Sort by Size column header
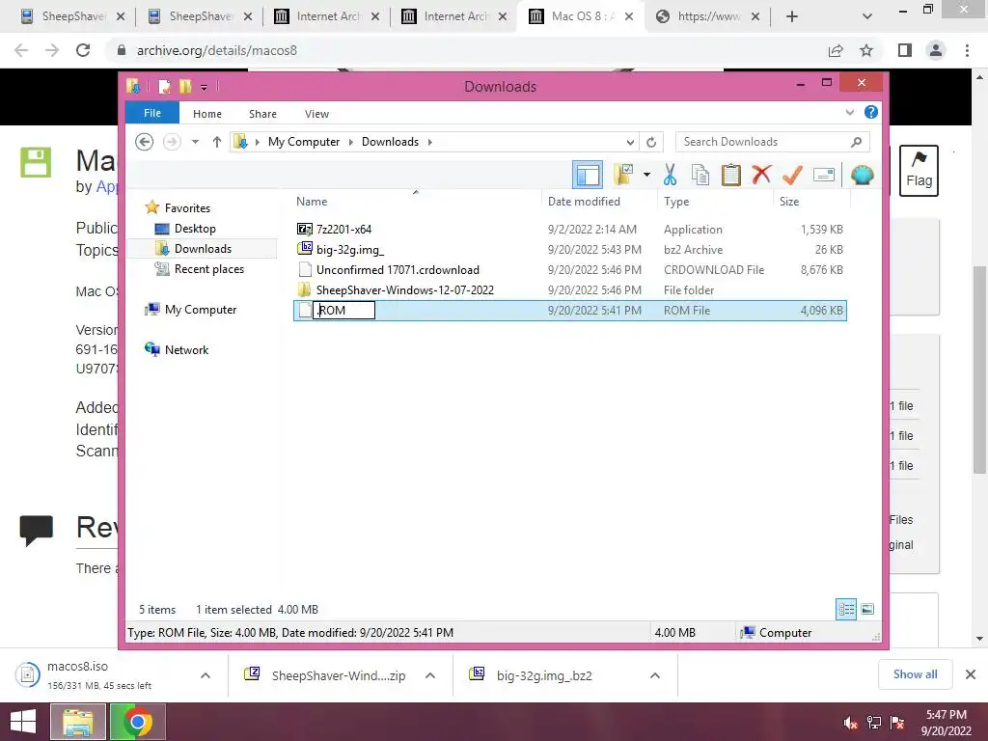 [812, 201]
